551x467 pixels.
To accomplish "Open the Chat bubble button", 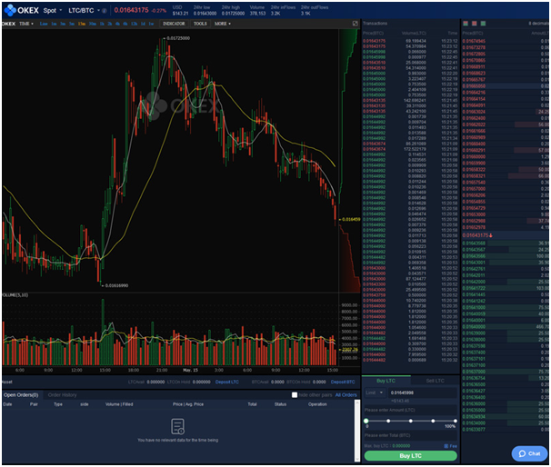I will click(529, 453).
